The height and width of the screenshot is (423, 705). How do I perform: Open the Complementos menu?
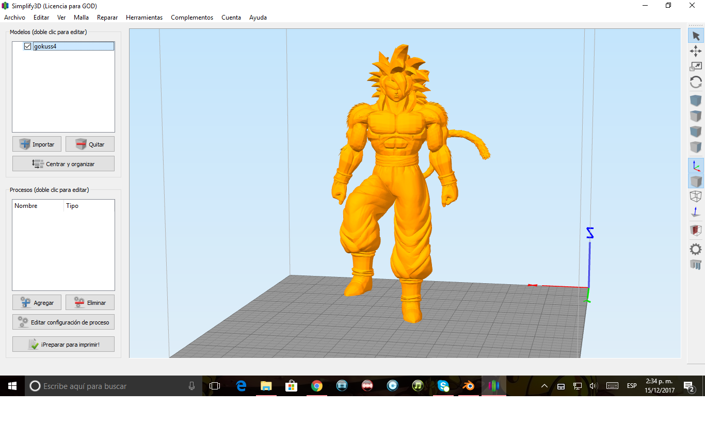[192, 18]
